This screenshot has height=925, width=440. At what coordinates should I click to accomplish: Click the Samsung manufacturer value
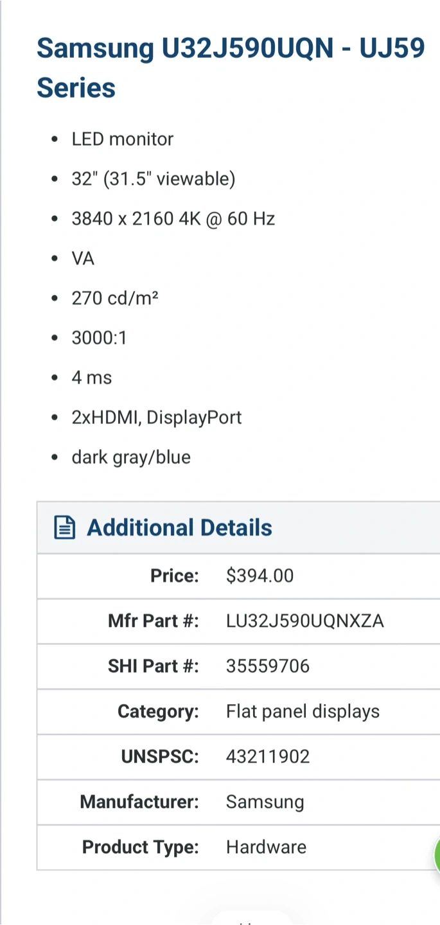click(265, 802)
